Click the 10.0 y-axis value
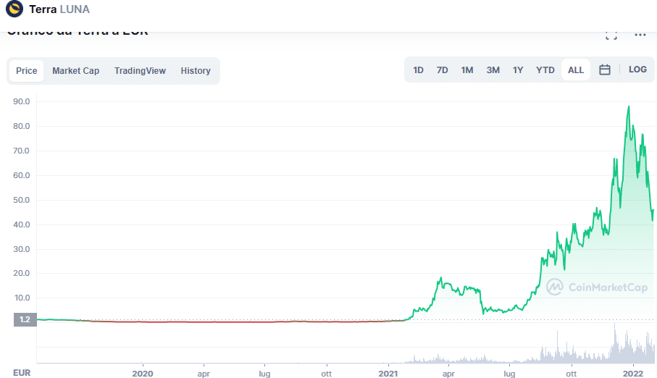The height and width of the screenshot is (378, 657). point(22,298)
